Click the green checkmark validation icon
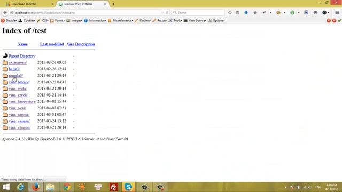 click(340, 20)
